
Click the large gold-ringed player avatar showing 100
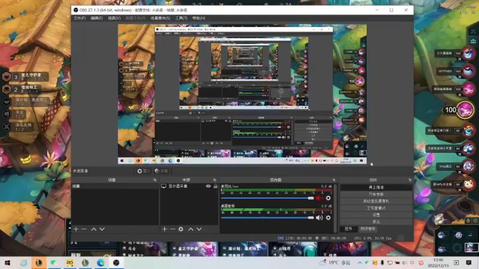pyautogui.click(x=465, y=110)
